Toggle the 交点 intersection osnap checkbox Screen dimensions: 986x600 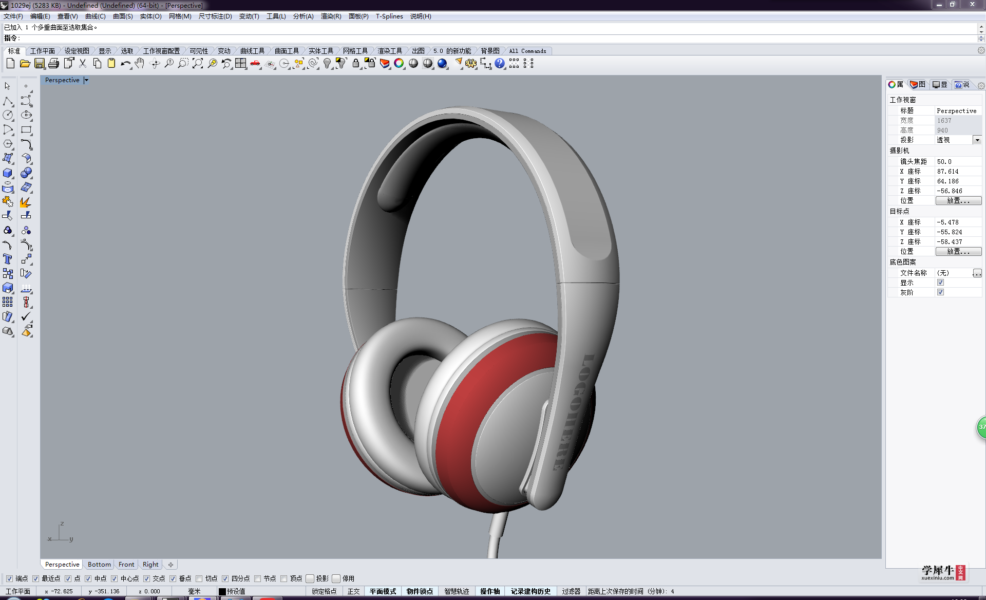click(x=146, y=578)
